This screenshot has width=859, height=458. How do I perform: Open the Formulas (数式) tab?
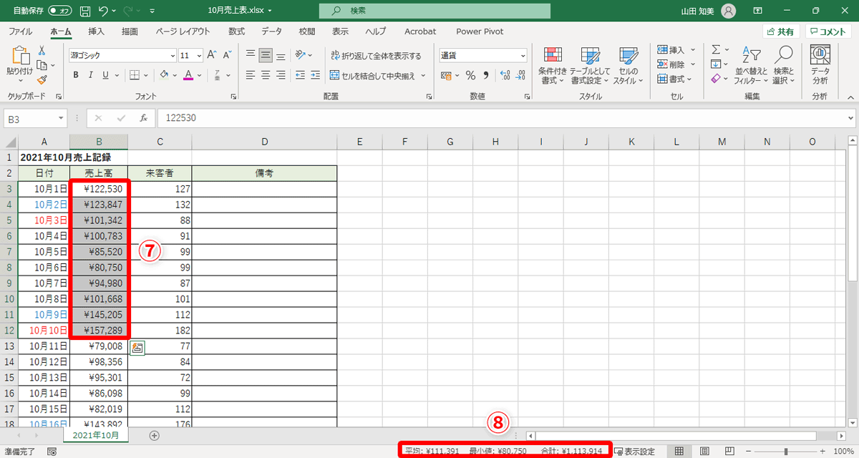(x=236, y=31)
